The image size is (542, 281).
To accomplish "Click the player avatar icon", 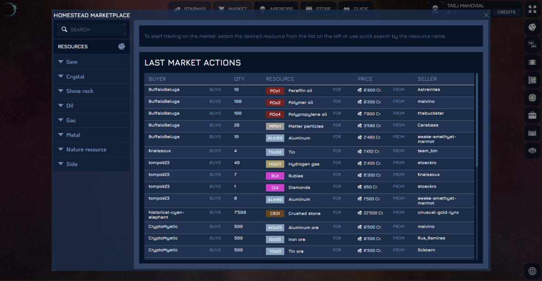I will coord(435,9).
